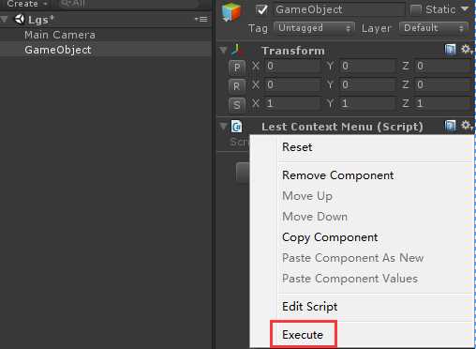Select Move Down in the context menu
The height and width of the screenshot is (349, 476).
363,217
